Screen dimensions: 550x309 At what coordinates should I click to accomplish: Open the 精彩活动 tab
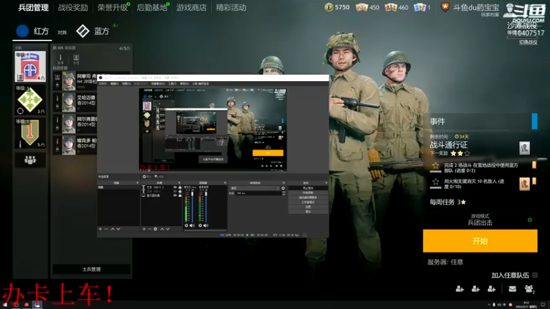[231, 8]
